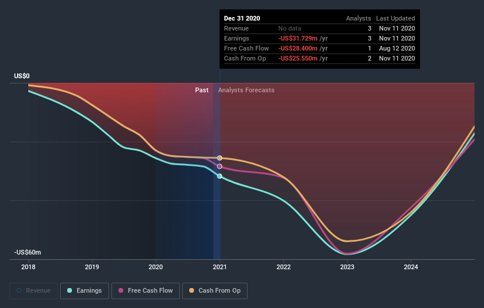Toggle the Revenue legend series
The height and width of the screenshot is (308, 484).
pyautogui.click(x=34, y=291)
